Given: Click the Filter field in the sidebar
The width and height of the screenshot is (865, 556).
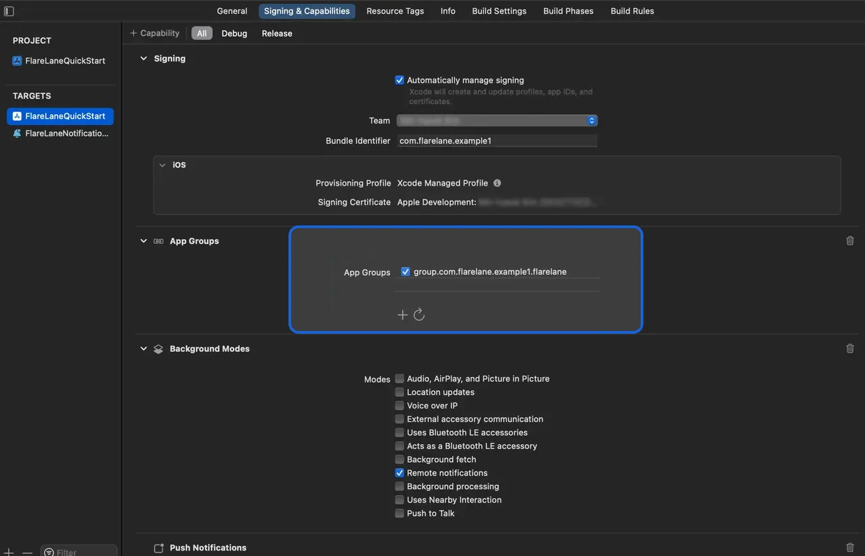Looking at the screenshot, I should (x=79, y=552).
